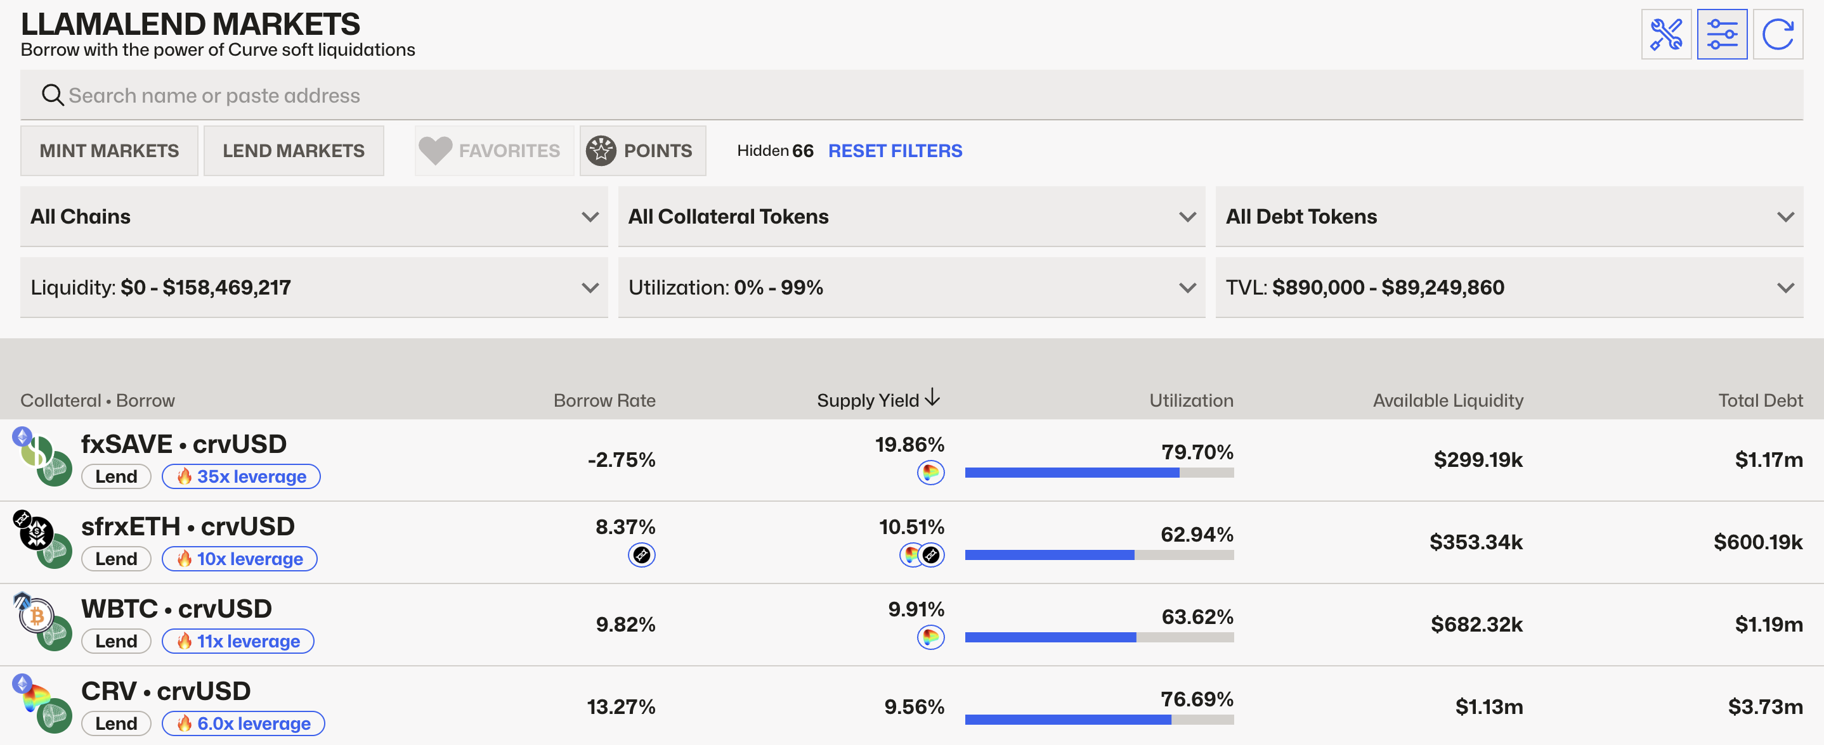The width and height of the screenshot is (1824, 745).
Task: Select the black chain icon beside sfrxETH borrow rate
Action: (642, 556)
